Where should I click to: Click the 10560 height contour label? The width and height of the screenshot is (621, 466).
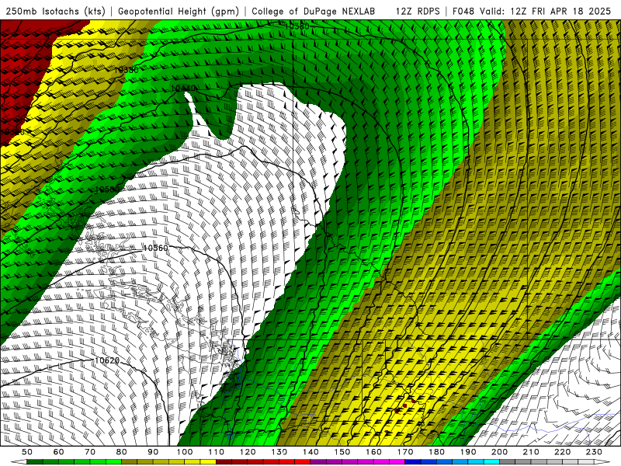[x=155, y=248]
